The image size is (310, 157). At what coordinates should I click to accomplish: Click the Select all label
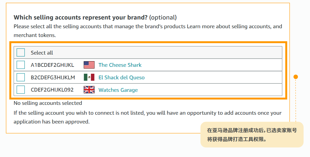(42, 53)
